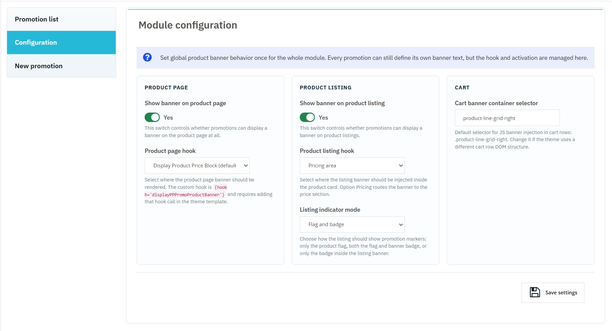Click the Yes label under product listing banner

click(323, 118)
